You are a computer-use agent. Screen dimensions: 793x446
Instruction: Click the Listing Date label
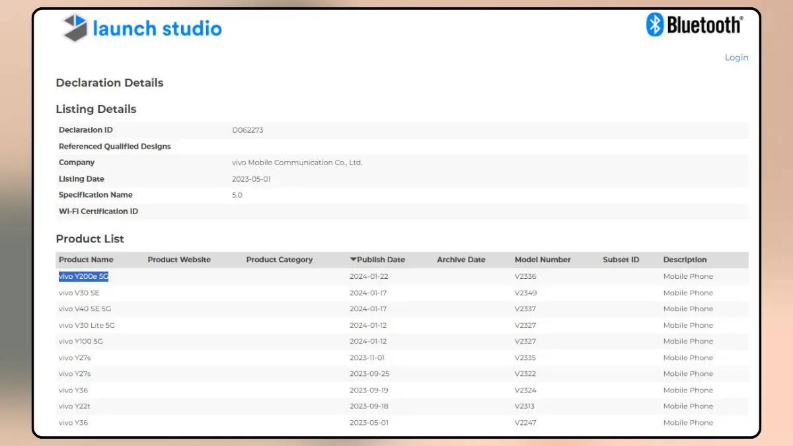coord(81,179)
